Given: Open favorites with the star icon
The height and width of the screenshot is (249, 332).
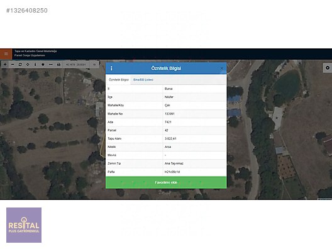Looking at the screenshot, I should [x=43, y=64].
